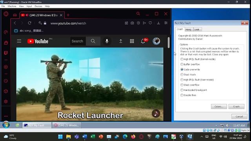The height and width of the screenshot is (141, 251).
Task: Open VirtualBox Help menu
Action: pyautogui.click(x=47, y=6)
